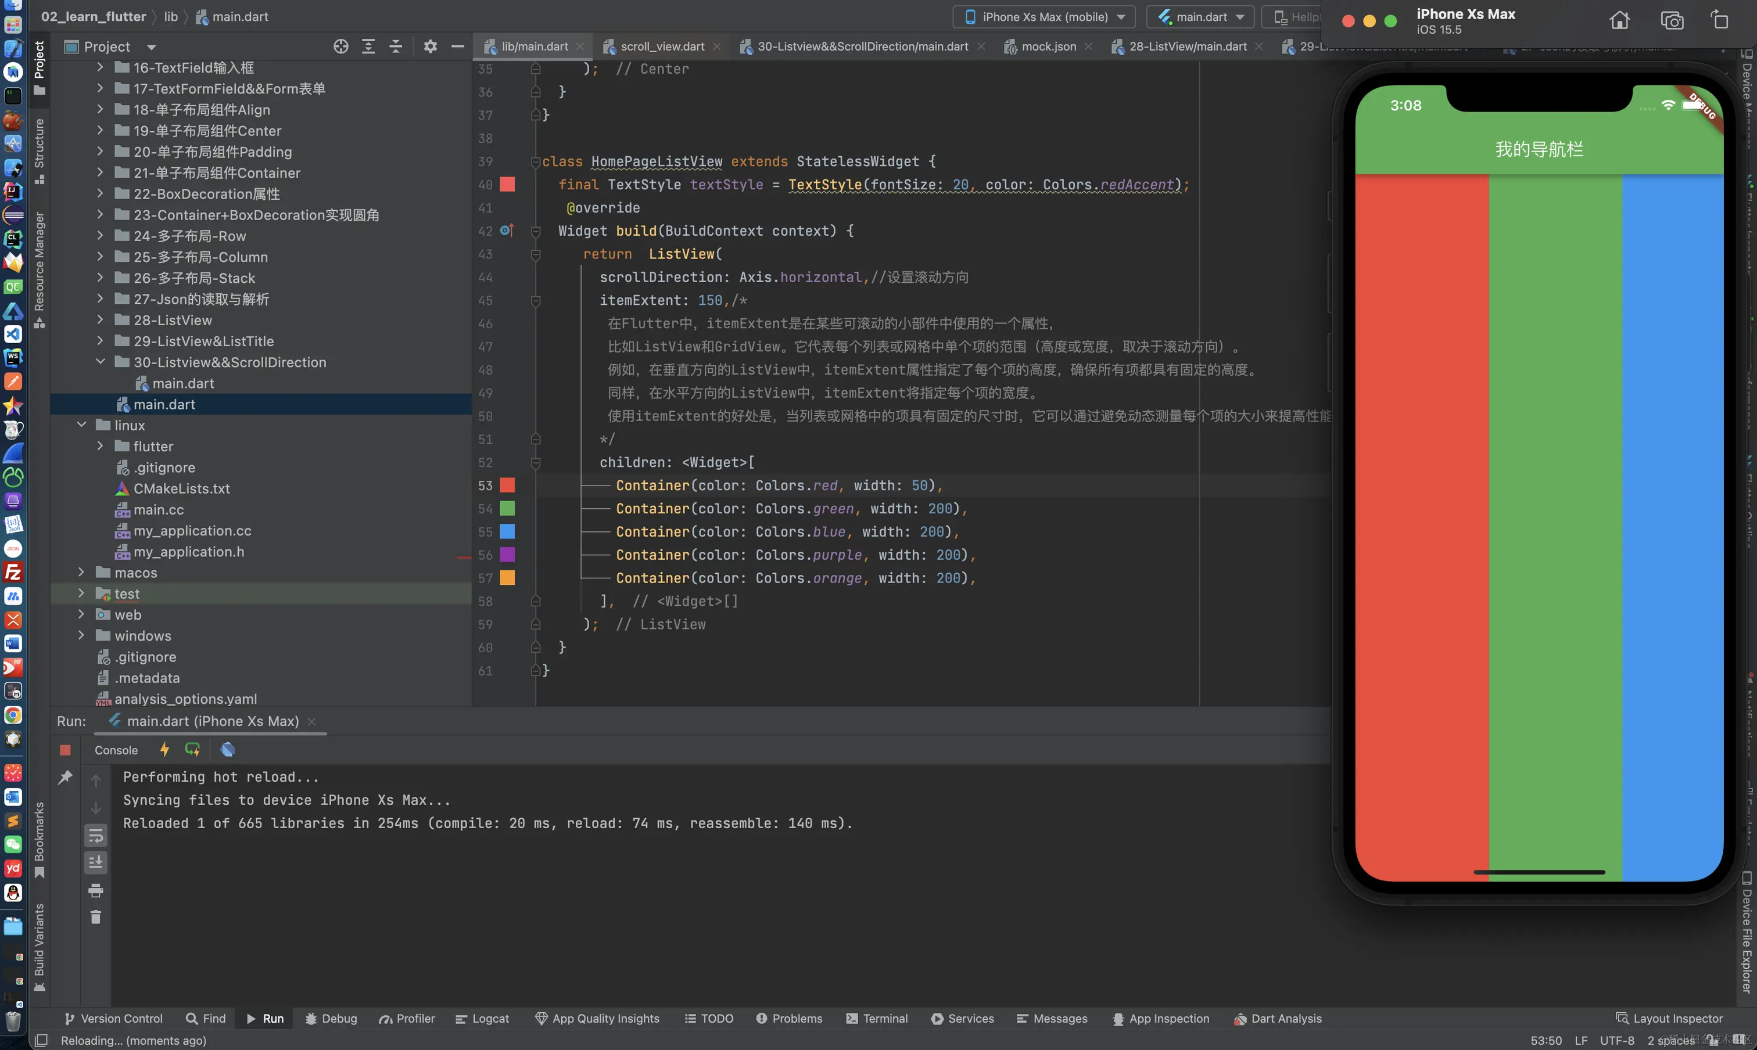Image resolution: width=1757 pixels, height=1050 pixels.
Task: Open Layout Inspector tool window
Action: click(x=1669, y=1018)
